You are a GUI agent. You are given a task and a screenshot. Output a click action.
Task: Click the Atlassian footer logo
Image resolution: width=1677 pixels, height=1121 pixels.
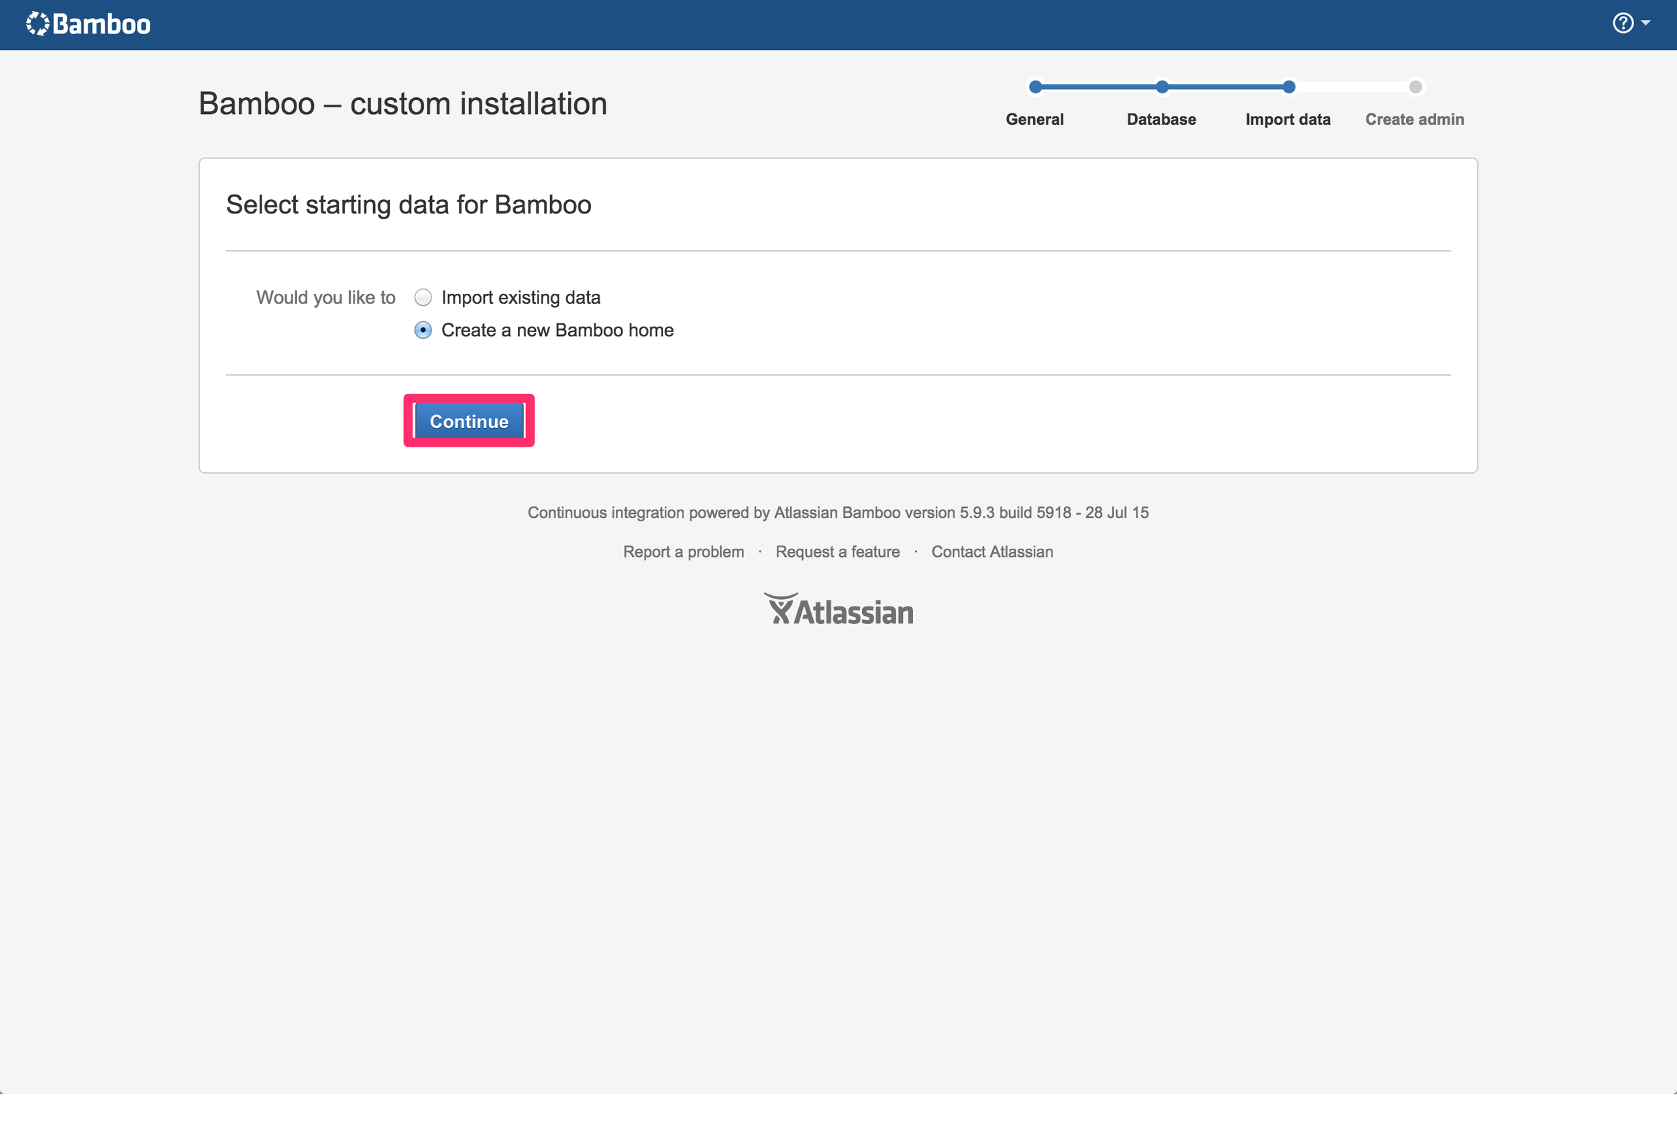click(838, 609)
